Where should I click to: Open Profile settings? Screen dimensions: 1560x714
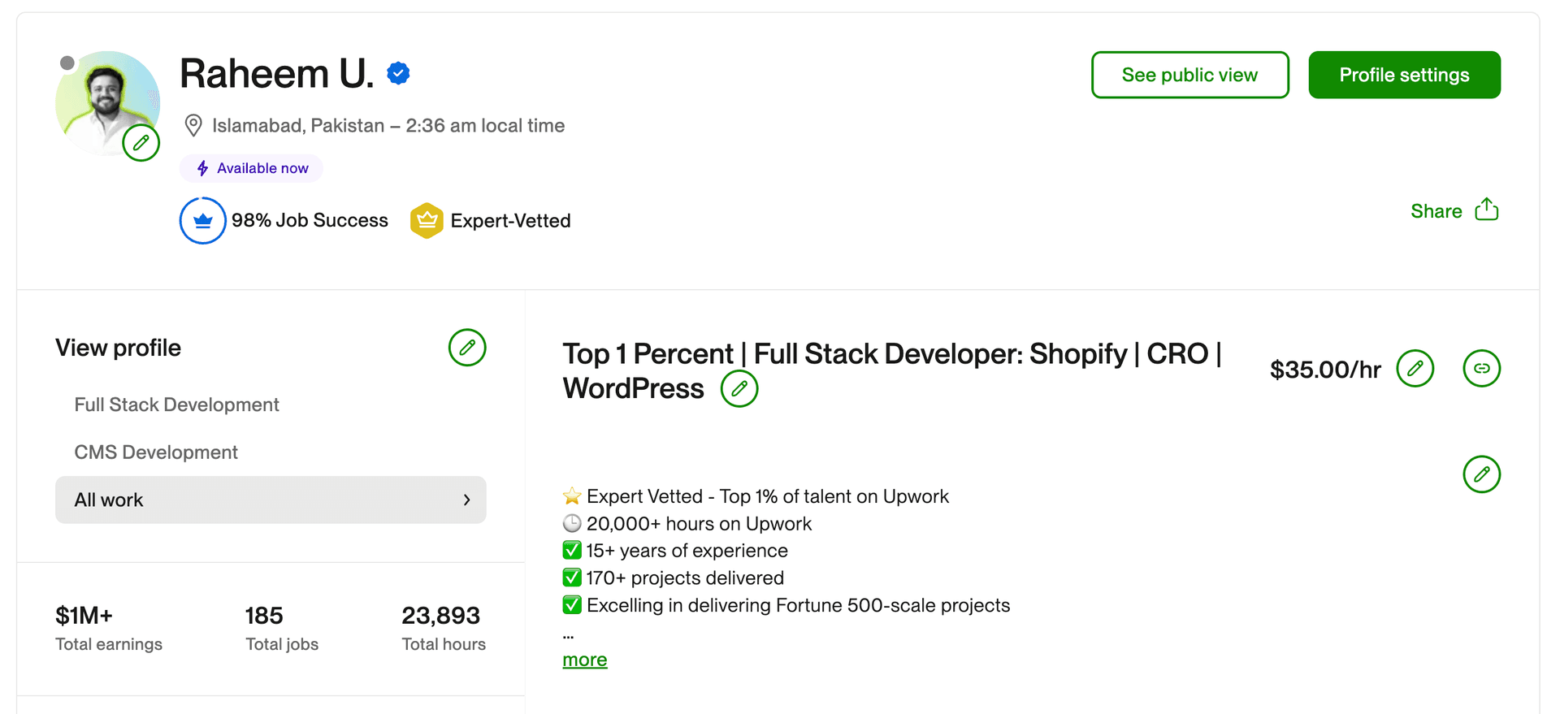[x=1404, y=75]
